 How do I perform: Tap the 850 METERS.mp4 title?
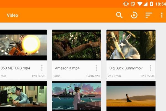pos(15,68)
